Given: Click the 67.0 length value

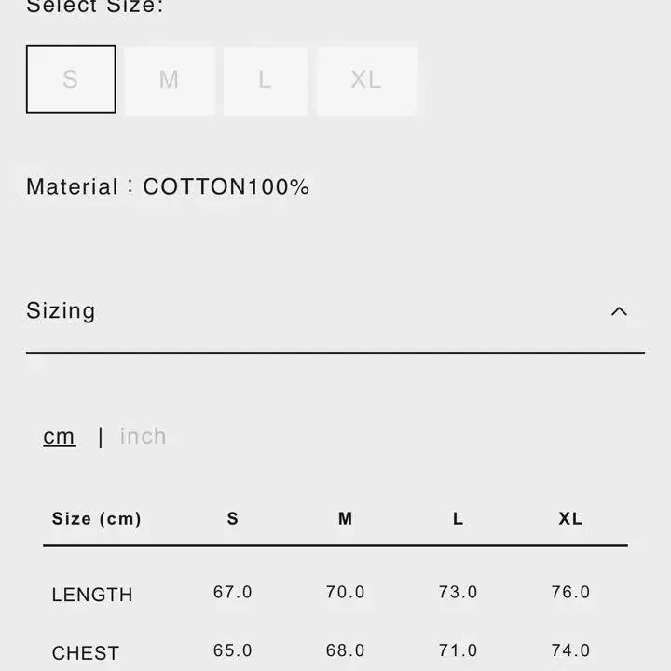Looking at the screenshot, I should [233, 593].
